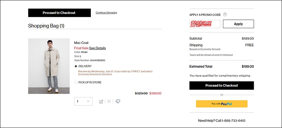This screenshot has height=128, width=282.
Task: Open promo code help question mark
Action: point(225,15)
